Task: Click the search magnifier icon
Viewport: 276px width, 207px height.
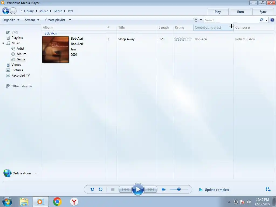Action: 261,20
